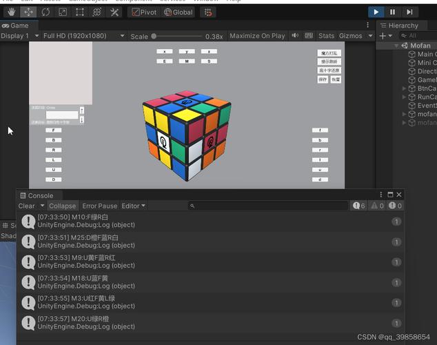The height and width of the screenshot is (345, 437).
Task: Toggle Global handle rotation
Action: point(179,12)
